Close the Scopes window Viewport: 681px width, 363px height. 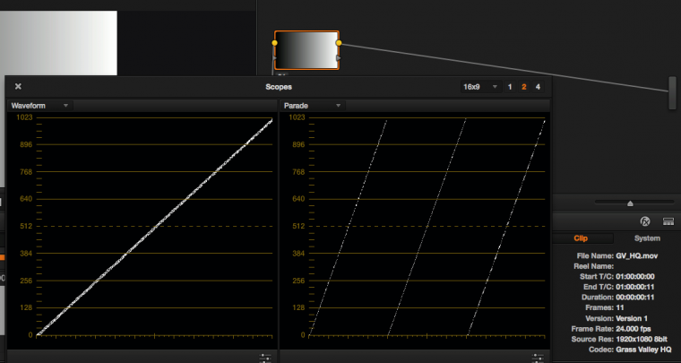coord(18,87)
